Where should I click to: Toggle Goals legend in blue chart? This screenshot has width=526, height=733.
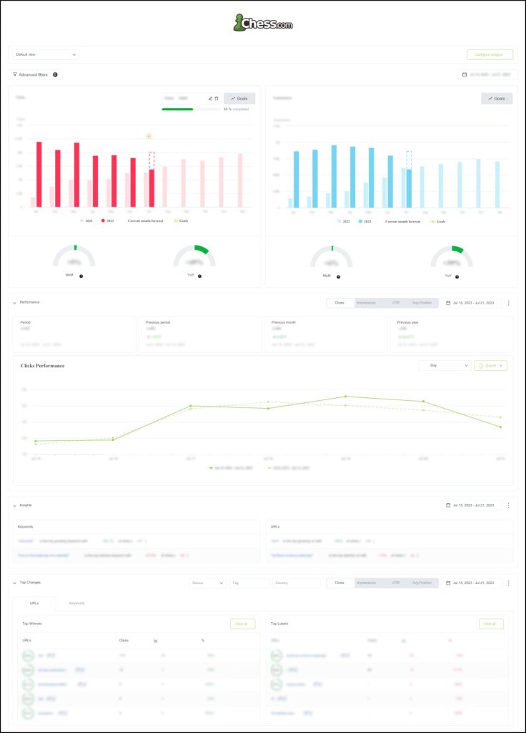pos(438,222)
